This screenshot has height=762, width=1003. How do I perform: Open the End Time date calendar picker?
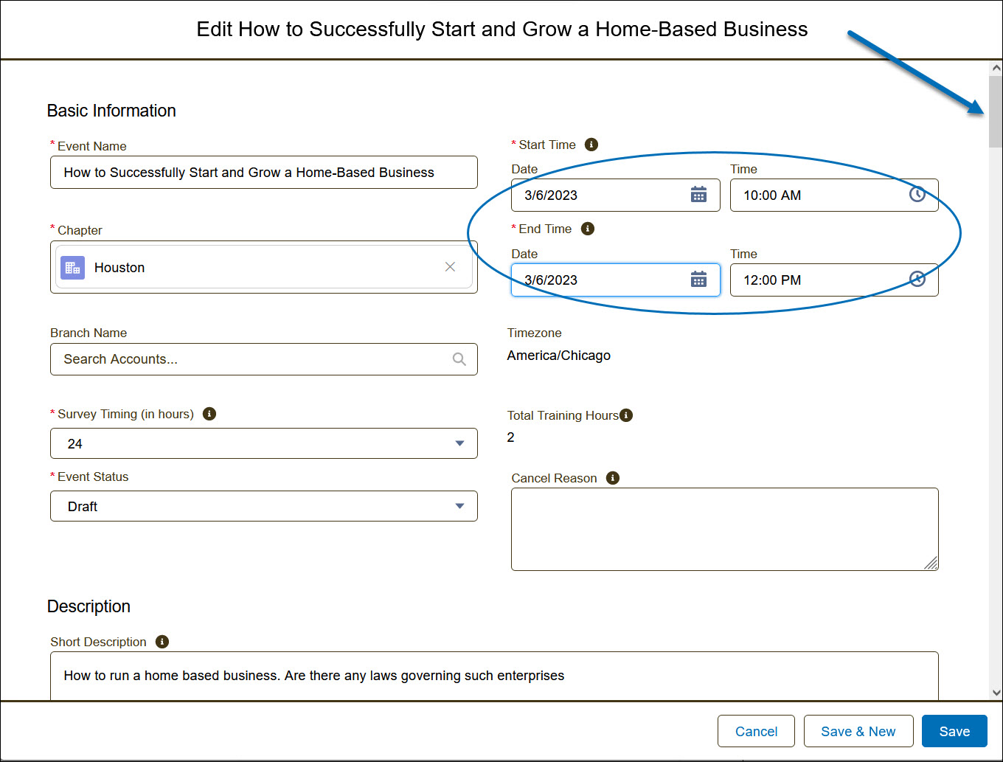click(x=698, y=280)
